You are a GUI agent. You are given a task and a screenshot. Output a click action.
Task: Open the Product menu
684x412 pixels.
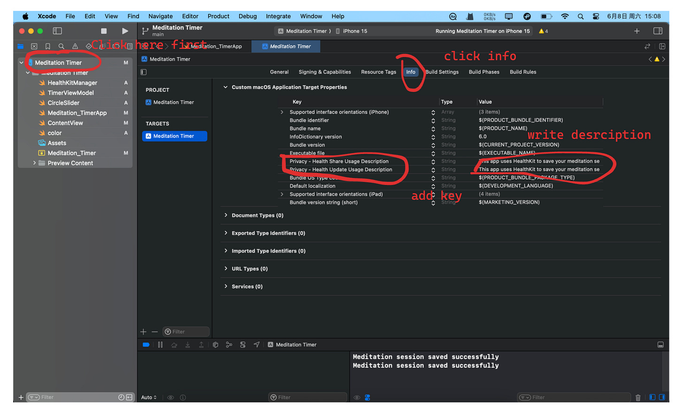pyautogui.click(x=218, y=16)
